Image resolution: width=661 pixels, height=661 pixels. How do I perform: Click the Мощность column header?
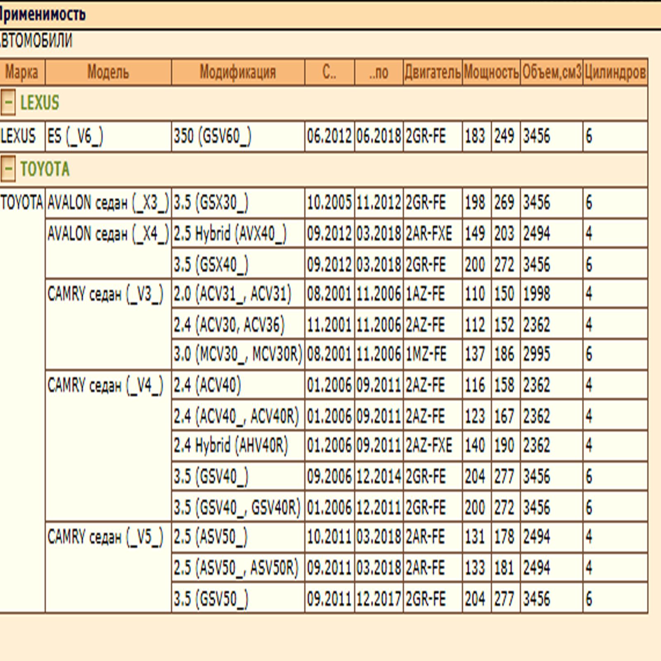click(x=491, y=72)
